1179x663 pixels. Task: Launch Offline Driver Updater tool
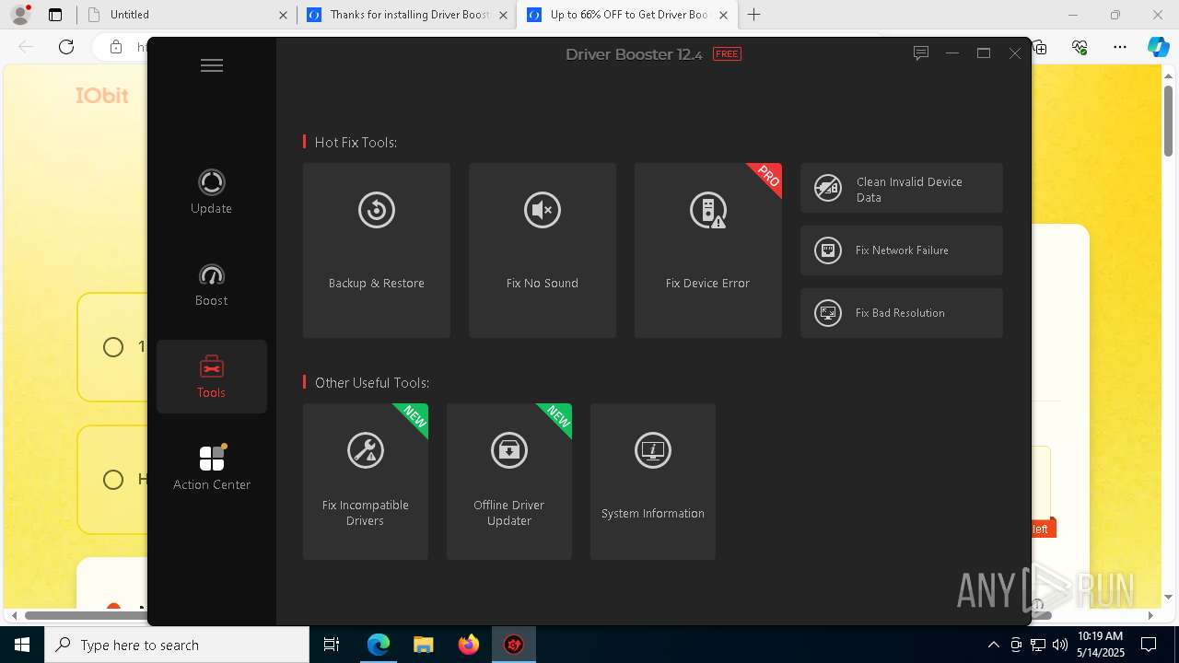(509, 482)
